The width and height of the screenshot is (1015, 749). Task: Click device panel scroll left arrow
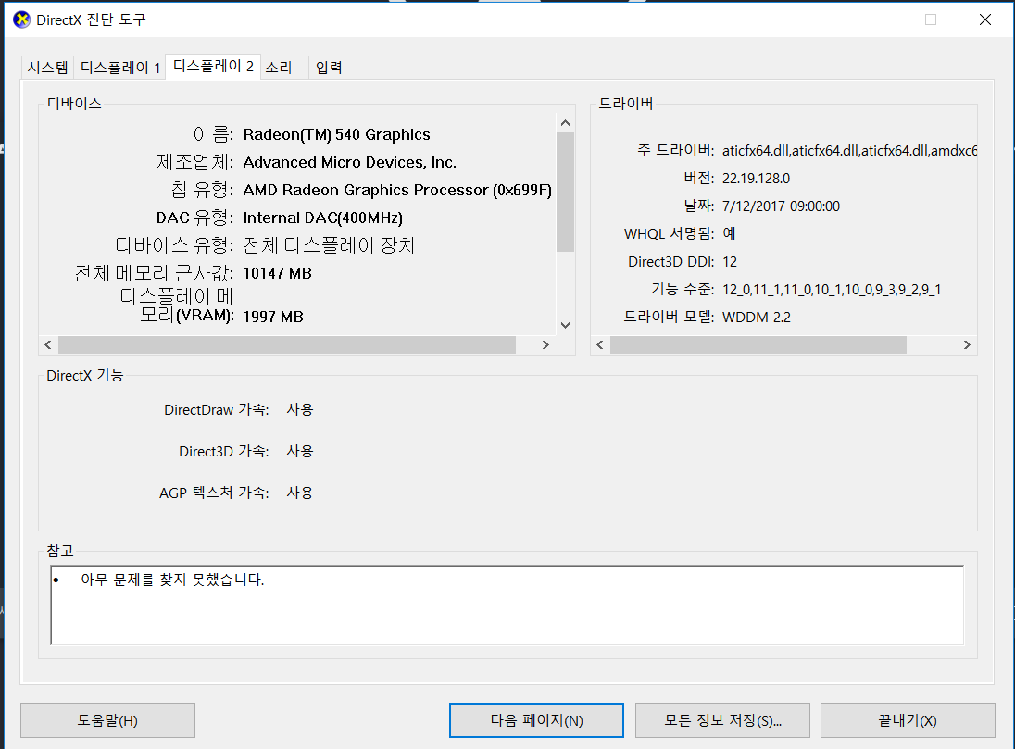click(x=48, y=345)
